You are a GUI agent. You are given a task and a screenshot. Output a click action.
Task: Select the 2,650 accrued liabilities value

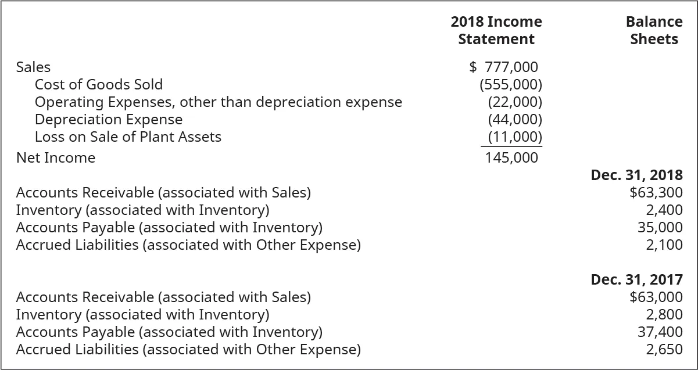point(664,350)
